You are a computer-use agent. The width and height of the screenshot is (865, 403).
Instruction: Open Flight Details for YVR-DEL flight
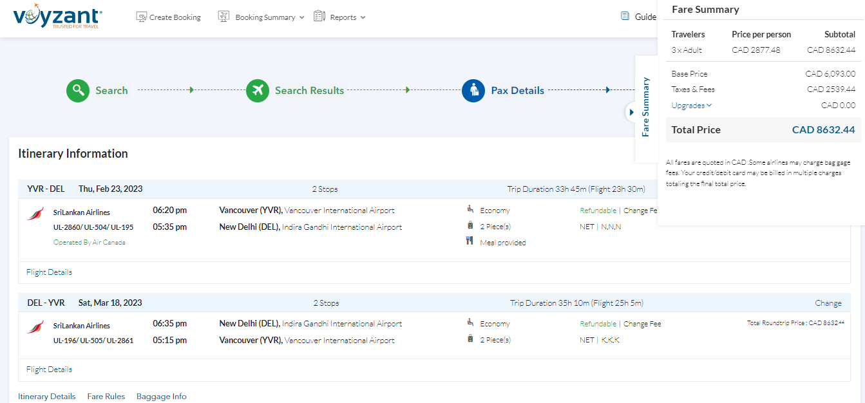click(49, 272)
